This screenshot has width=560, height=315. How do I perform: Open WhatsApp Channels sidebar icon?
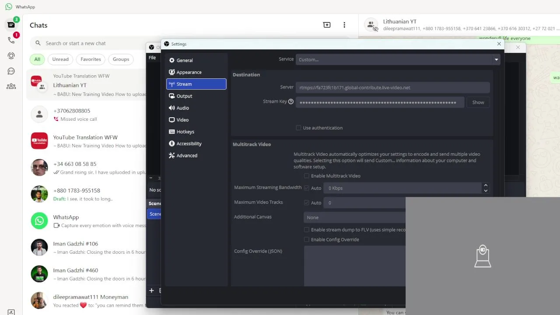[x=11, y=71]
